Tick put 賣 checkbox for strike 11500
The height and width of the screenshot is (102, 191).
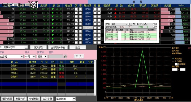[x=99, y=9]
